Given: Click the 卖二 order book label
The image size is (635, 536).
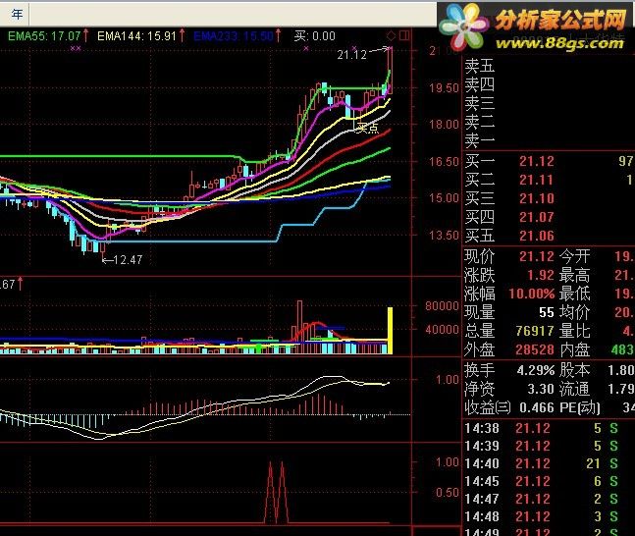Looking at the screenshot, I should [480, 123].
